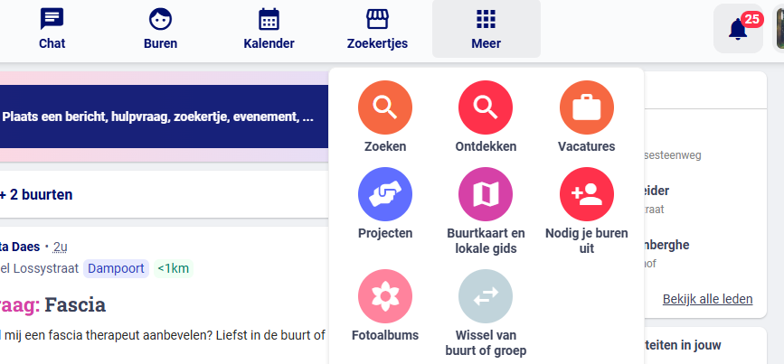This screenshot has width=784, height=364.
Task: Click the 2u post timestamp
Action: click(x=61, y=247)
